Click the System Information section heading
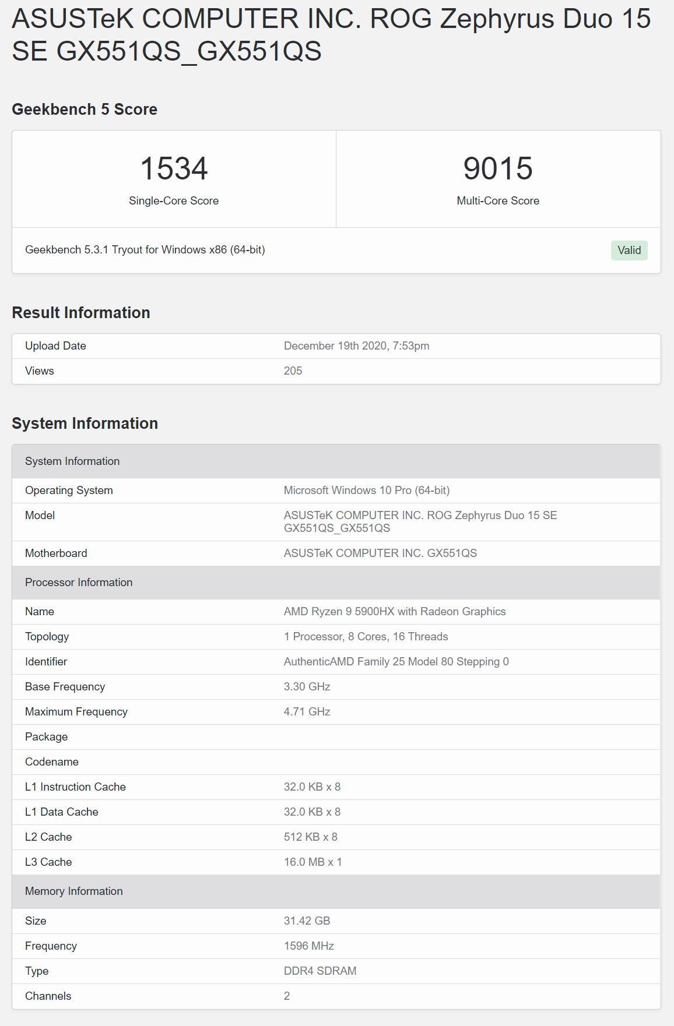The image size is (674, 1026). point(85,424)
